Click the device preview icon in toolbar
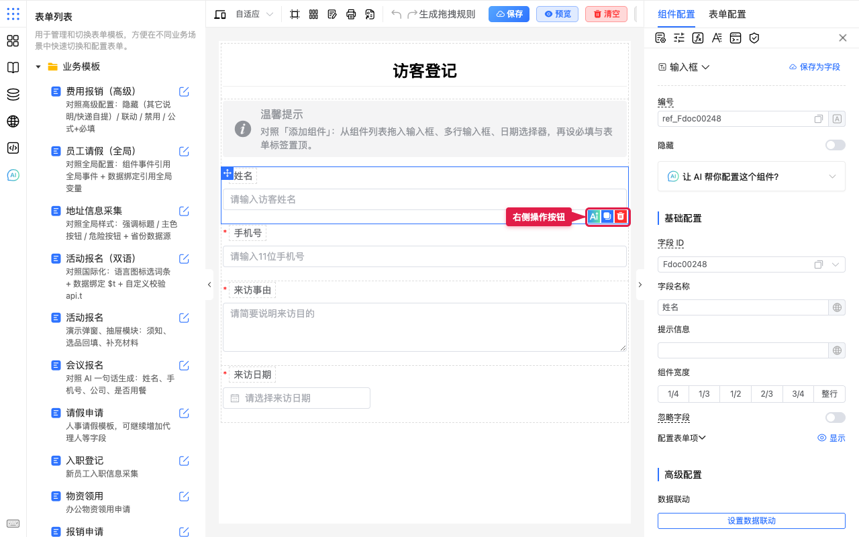The height and width of the screenshot is (537, 859). (220, 14)
